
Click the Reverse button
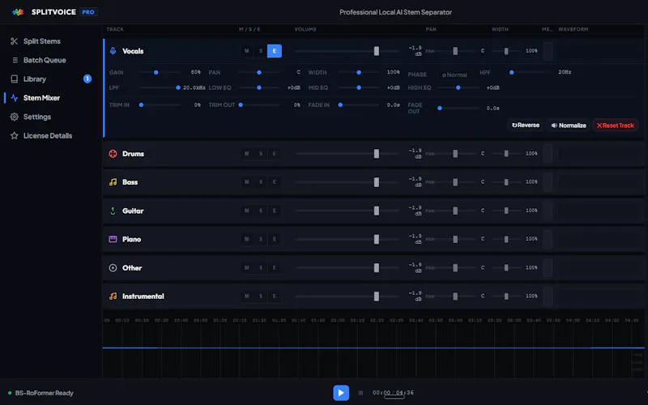525,126
